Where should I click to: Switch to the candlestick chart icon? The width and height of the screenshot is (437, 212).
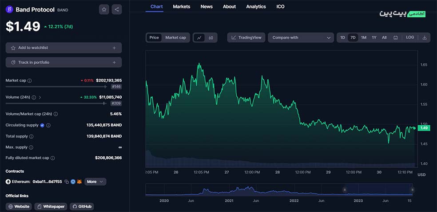pos(211,38)
